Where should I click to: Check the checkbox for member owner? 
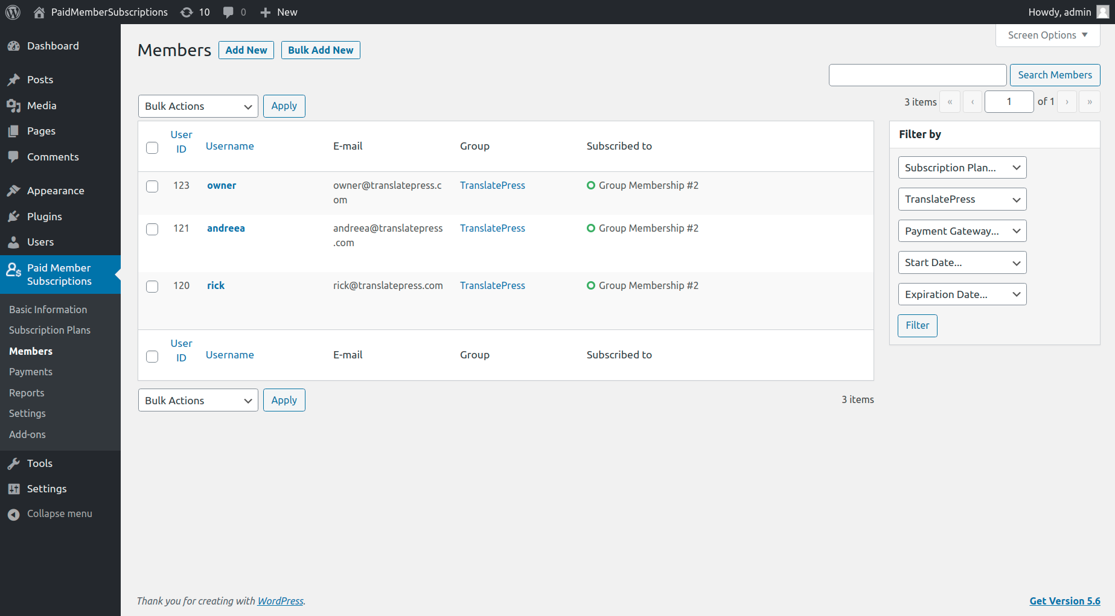pos(152,186)
